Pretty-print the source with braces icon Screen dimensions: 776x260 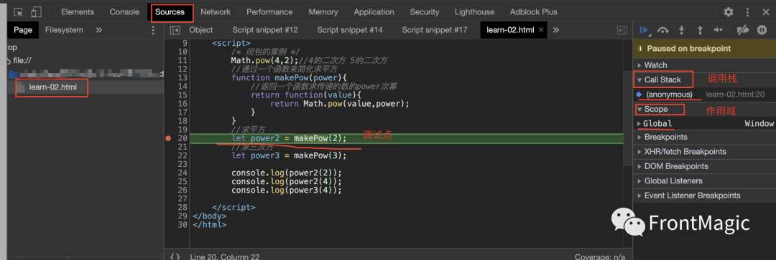[175, 256]
